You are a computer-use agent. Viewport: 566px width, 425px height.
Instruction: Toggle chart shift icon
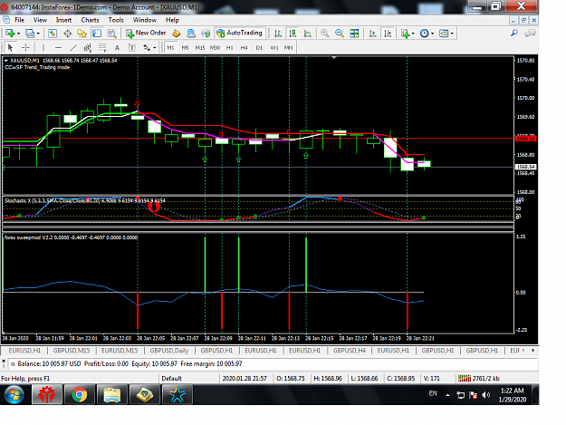pyautogui.click(x=388, y=34)
